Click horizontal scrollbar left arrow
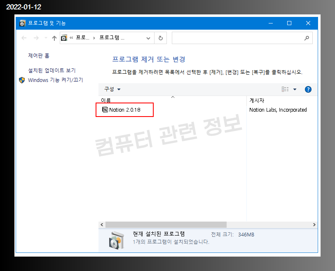Image resolution: width=335 pixels, height=271 pixels. pos(102,224)
